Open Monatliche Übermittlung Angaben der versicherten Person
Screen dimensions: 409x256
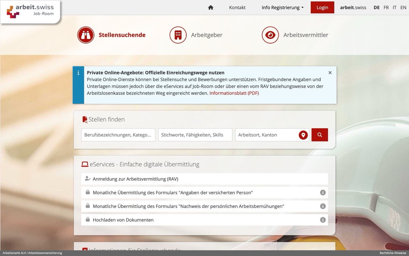[x=204, y=193]
